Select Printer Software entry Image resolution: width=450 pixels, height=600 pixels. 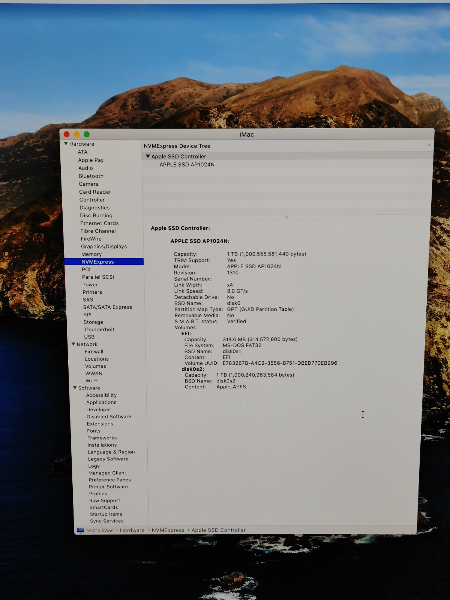coord(108,487)
